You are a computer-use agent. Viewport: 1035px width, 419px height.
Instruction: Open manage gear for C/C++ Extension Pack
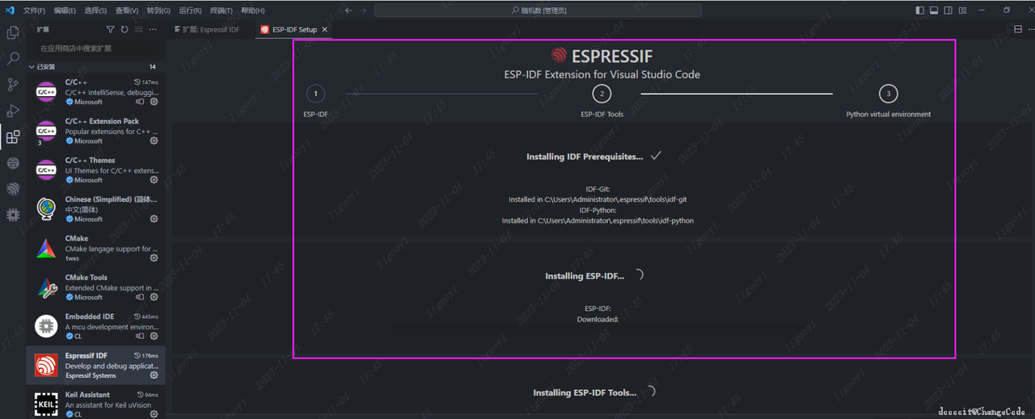(x=154, y=141)
